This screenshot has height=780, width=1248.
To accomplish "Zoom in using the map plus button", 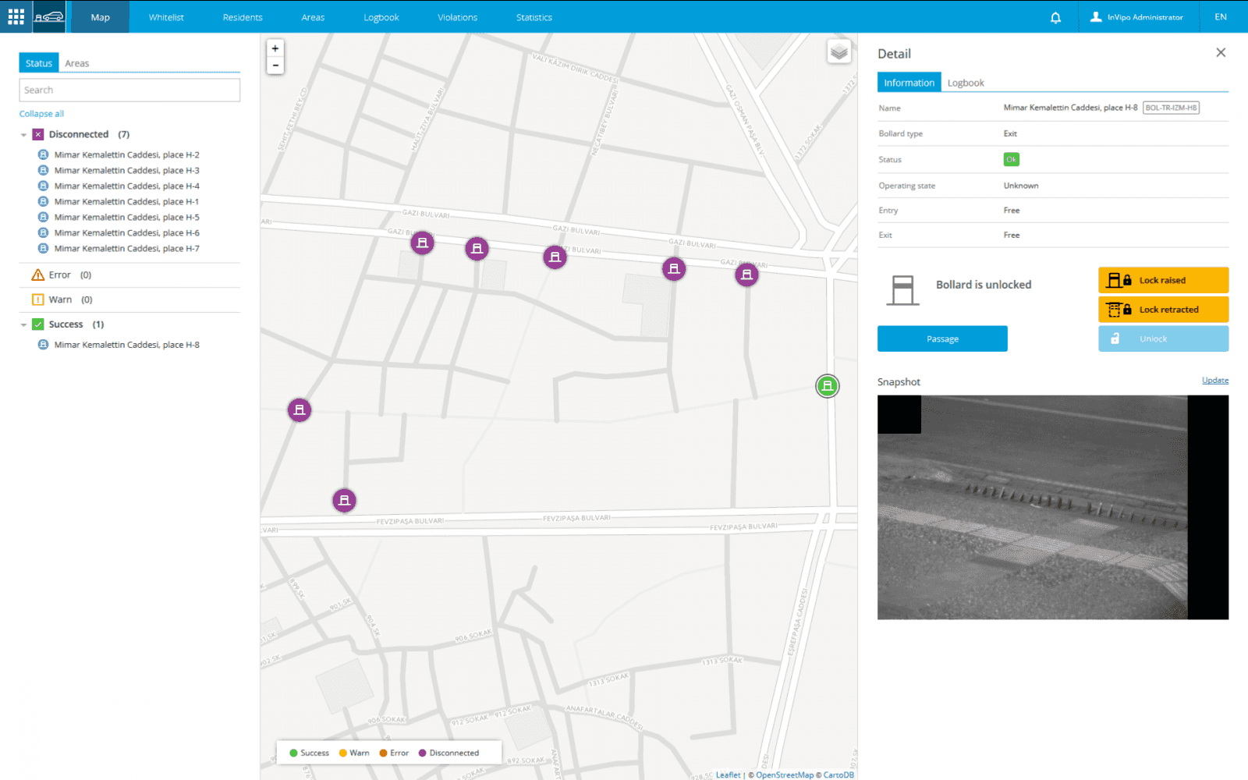I will 275,48.
